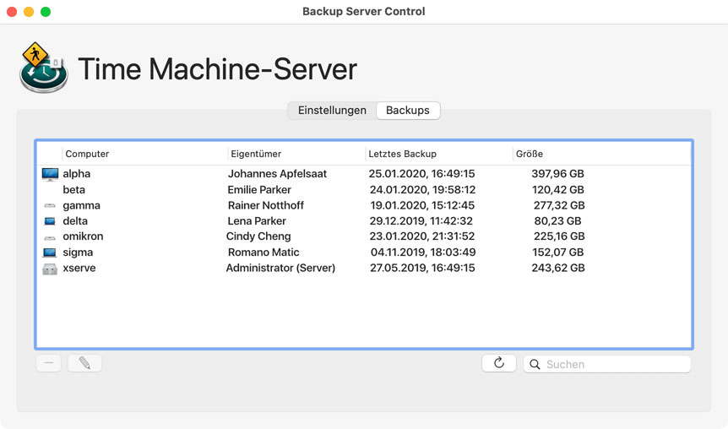Click owner Johannes Apfelsaat
This screenshot has width=728, height=429.
coord(277,174)
